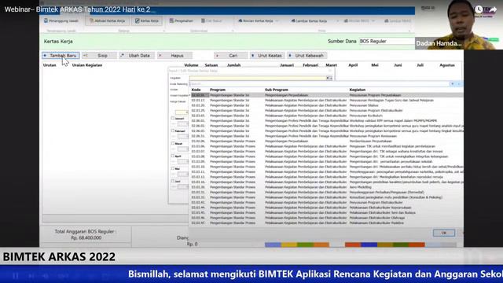503x283 pixels.
Task: Click the Uraian Kegiatan column header
Action: 87,65
